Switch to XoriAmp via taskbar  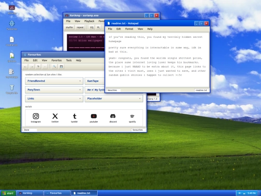(30, 193)
